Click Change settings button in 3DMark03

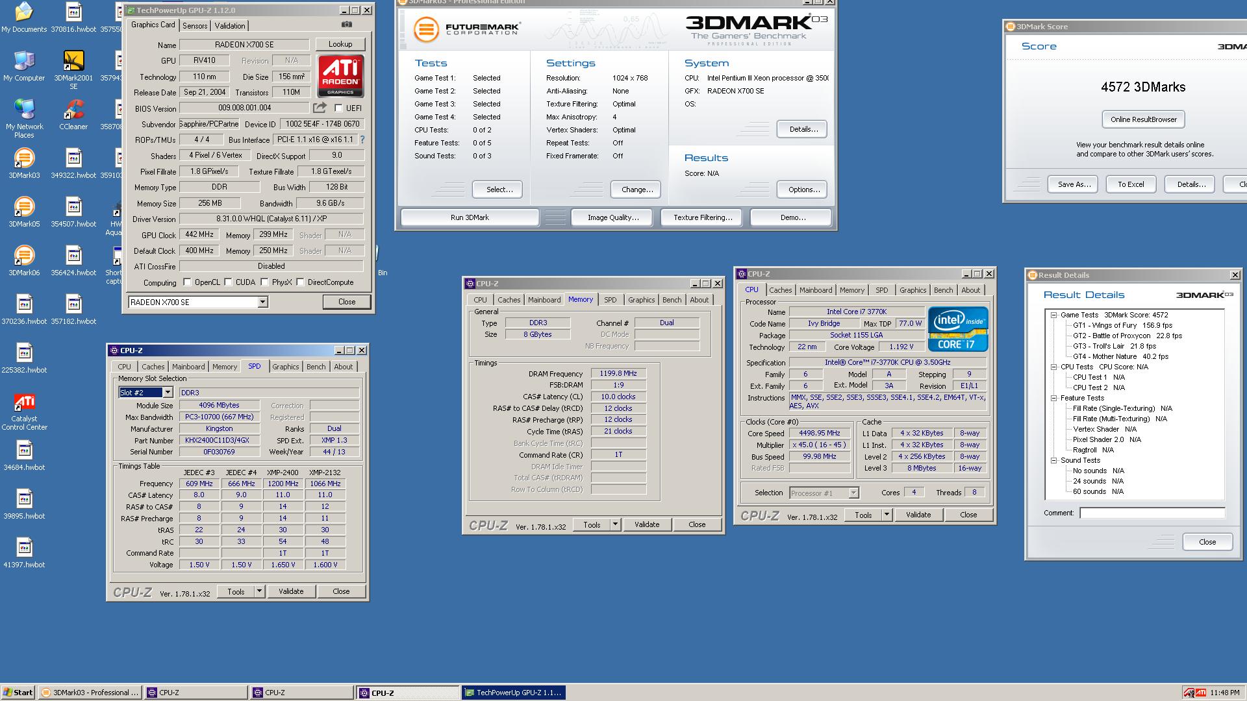tap(636, 190)
